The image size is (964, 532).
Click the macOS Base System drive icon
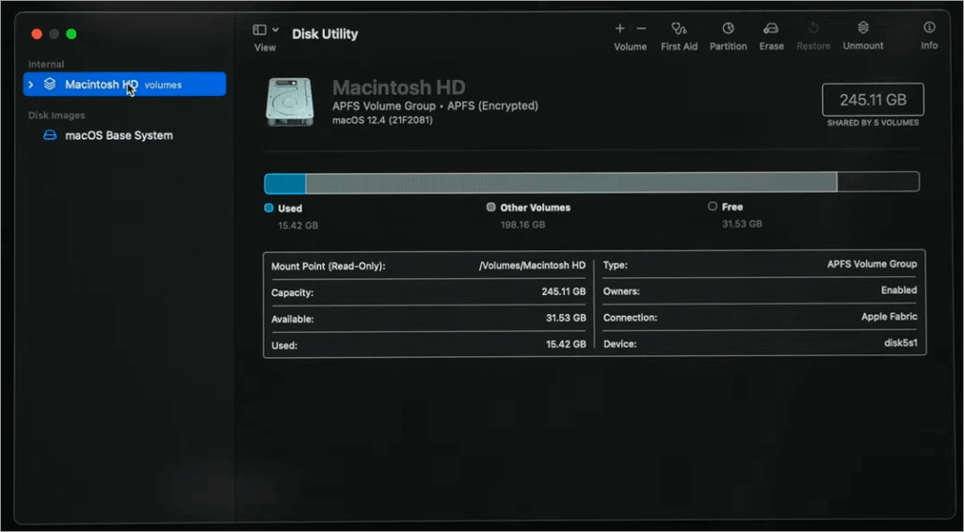tap(50, 135)
